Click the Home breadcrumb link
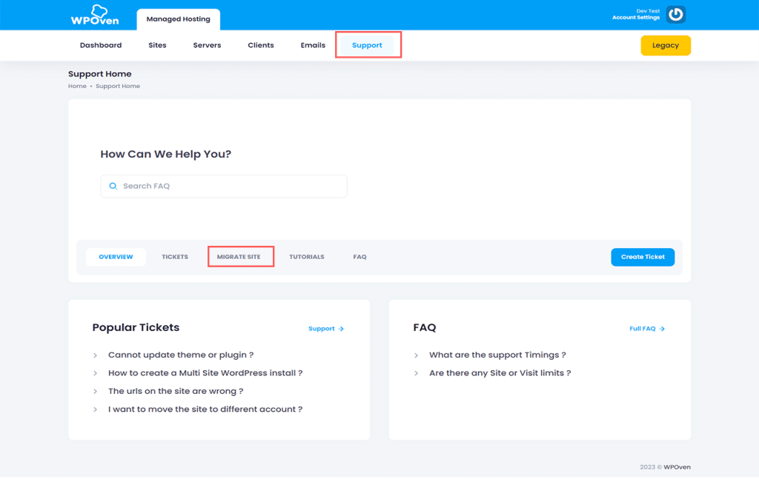759x479 pixels. (77, 86)
